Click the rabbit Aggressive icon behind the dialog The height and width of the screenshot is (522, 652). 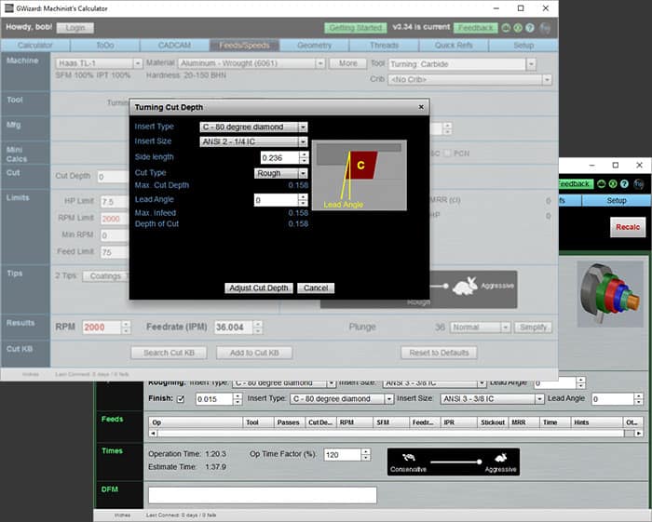pyautogui.click(x=466, y=286)
